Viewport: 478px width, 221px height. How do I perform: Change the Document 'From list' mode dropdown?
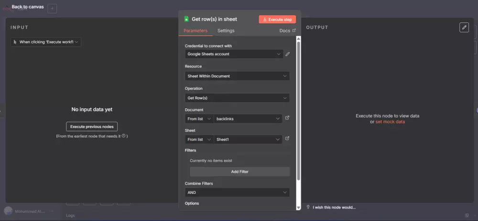pyautogui.click(x=199, y=119)
